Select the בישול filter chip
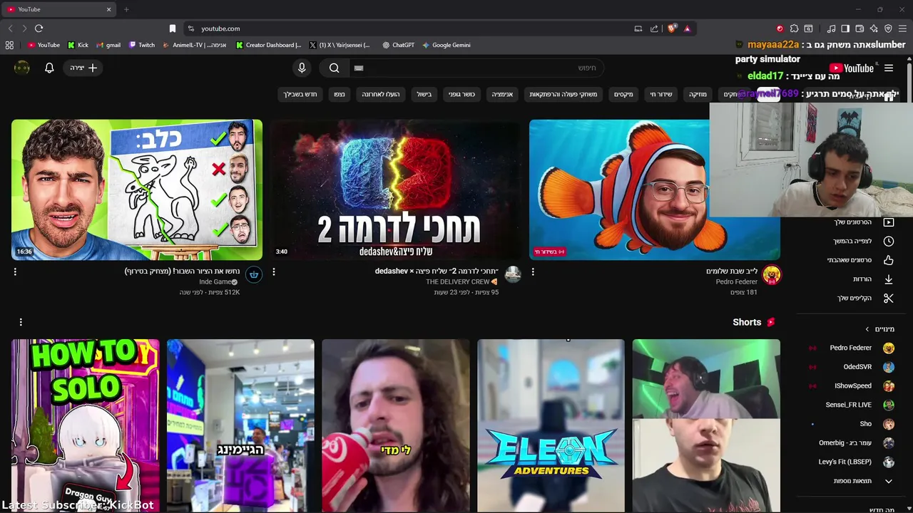The image size is (913, 513). [424, 94]
